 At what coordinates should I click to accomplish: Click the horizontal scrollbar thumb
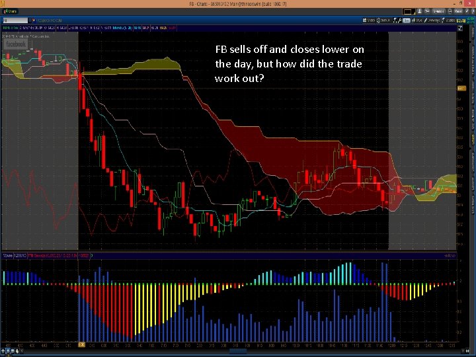(238, 351)
